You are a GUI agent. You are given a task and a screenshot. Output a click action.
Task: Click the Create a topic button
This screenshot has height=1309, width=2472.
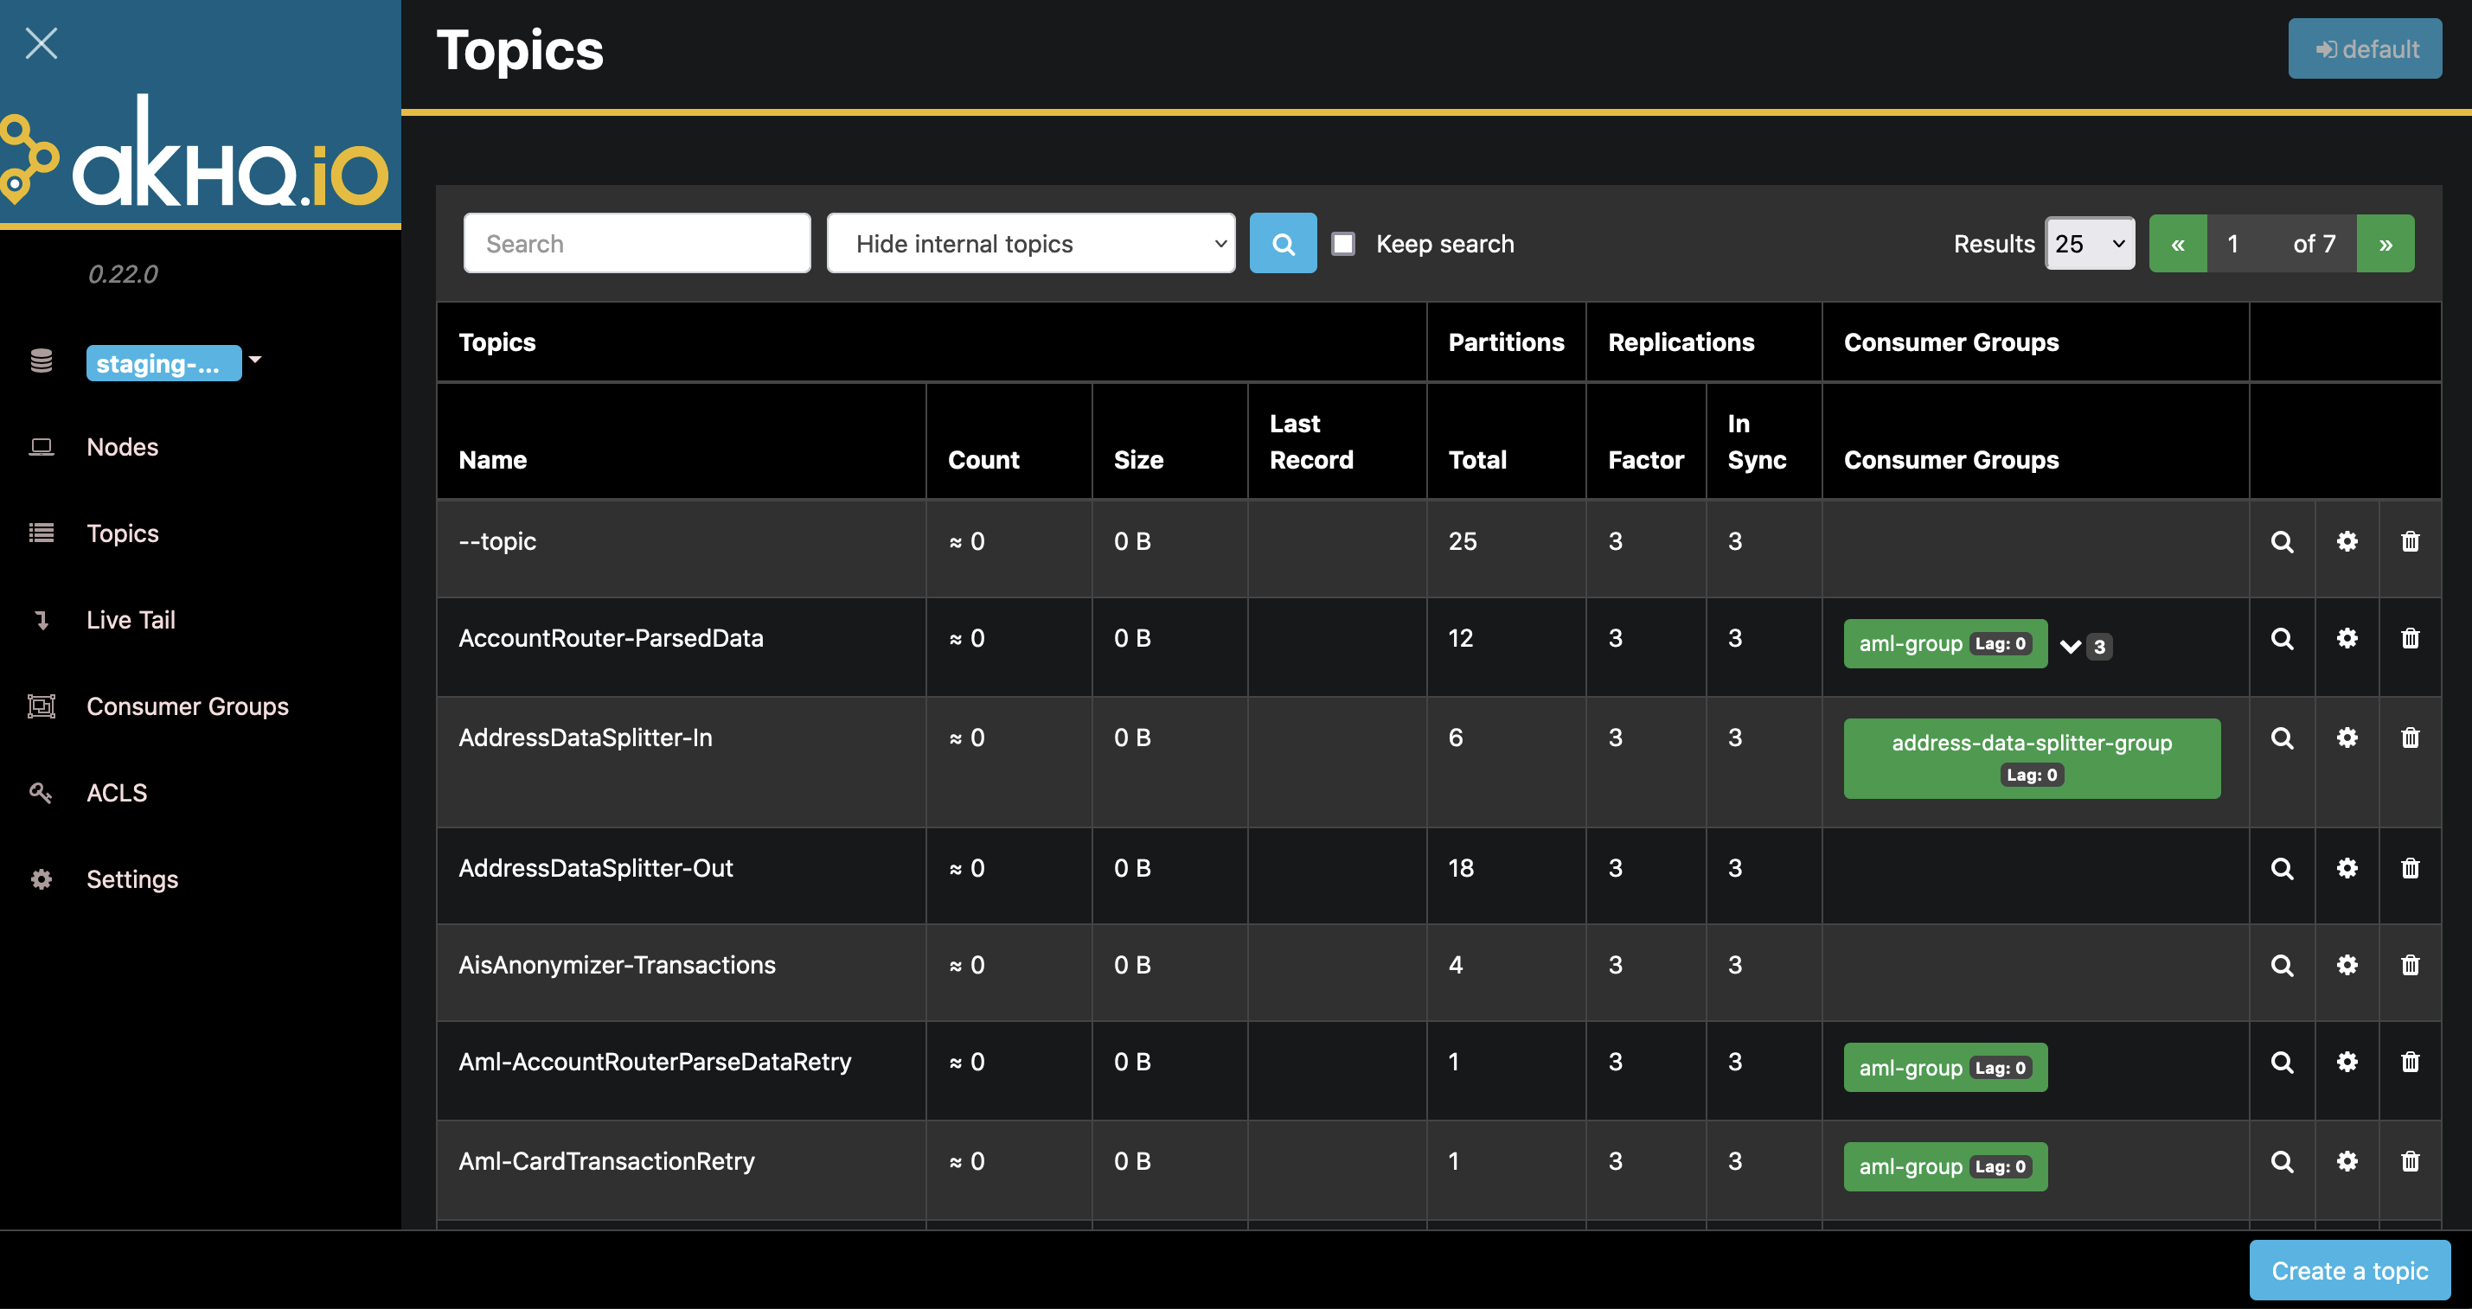pos(2348,1270)
